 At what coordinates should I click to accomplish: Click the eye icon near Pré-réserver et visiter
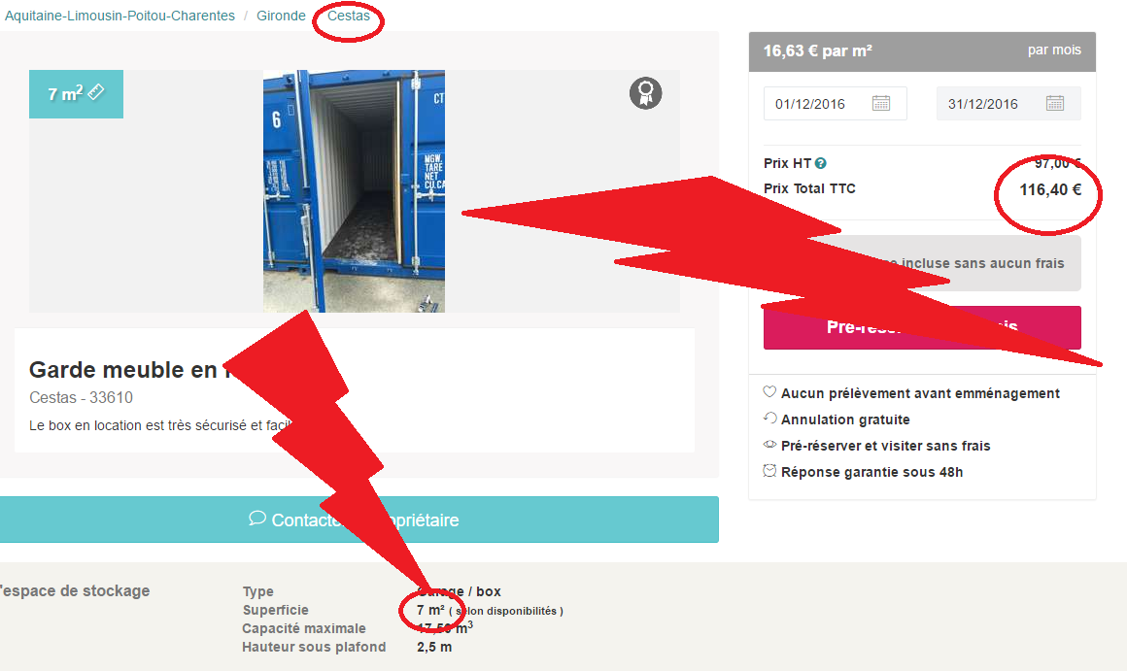pos(769,445)
